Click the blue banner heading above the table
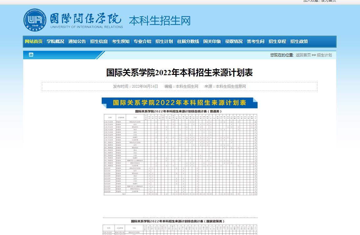This screenshot has width=360, height=235. [180, 103]
